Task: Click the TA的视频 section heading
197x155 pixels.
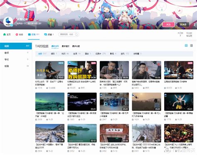Action: (42, 46)
